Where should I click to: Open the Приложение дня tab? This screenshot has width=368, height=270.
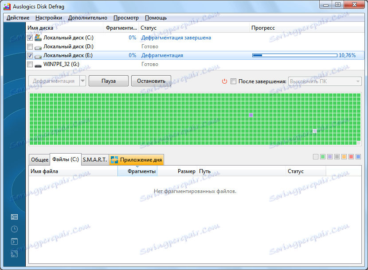point(137,160)
